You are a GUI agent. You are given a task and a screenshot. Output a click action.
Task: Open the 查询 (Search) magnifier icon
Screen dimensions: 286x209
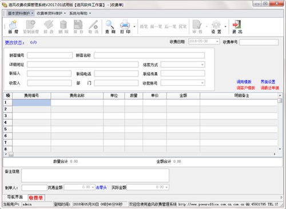[x=110, y=27]
